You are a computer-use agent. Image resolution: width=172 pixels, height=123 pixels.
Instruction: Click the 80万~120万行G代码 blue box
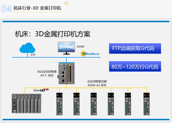pyautogui.click(x=135, y=66)
